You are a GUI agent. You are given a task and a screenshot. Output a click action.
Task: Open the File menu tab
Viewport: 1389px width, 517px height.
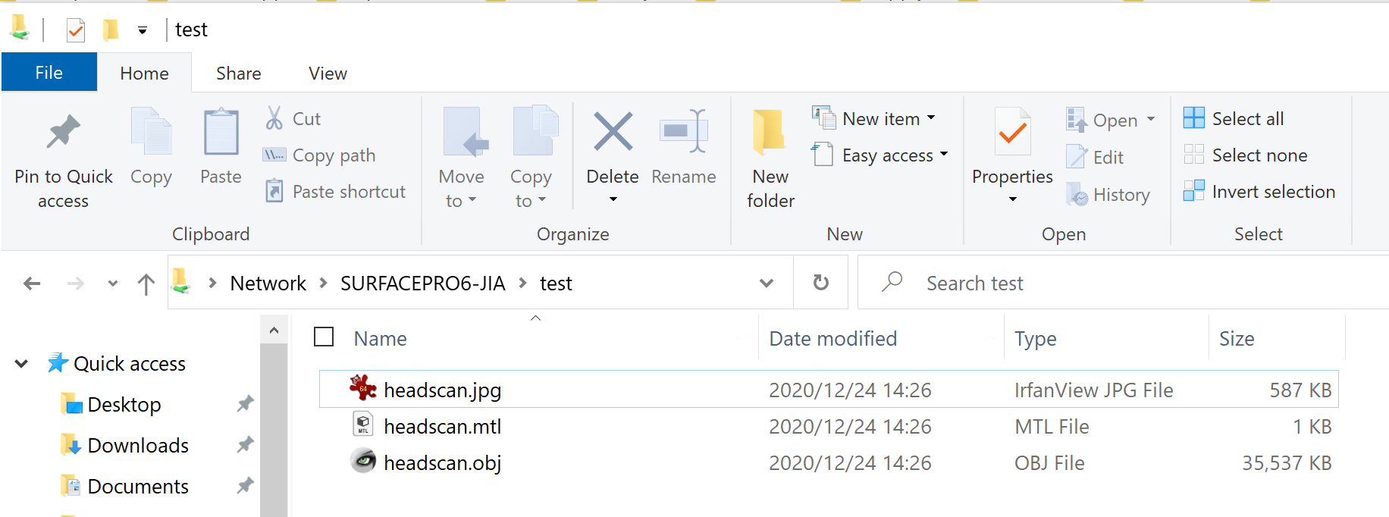[49, 73]
